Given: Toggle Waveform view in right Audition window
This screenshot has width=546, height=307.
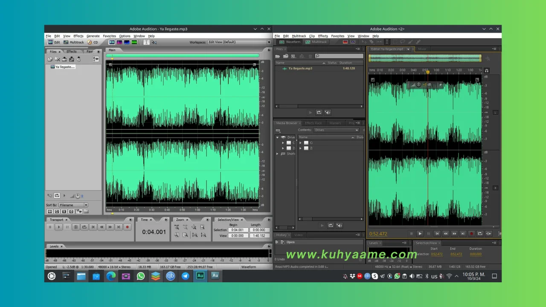Looking at the screenshot, I should (290, 42).
